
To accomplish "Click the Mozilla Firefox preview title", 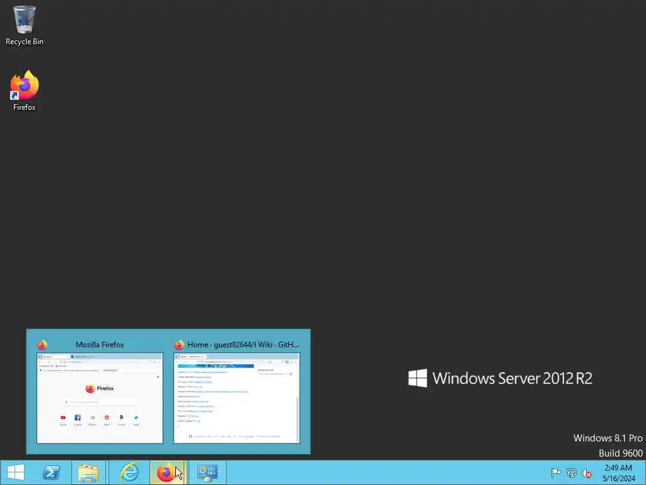I will coord(100,345).
